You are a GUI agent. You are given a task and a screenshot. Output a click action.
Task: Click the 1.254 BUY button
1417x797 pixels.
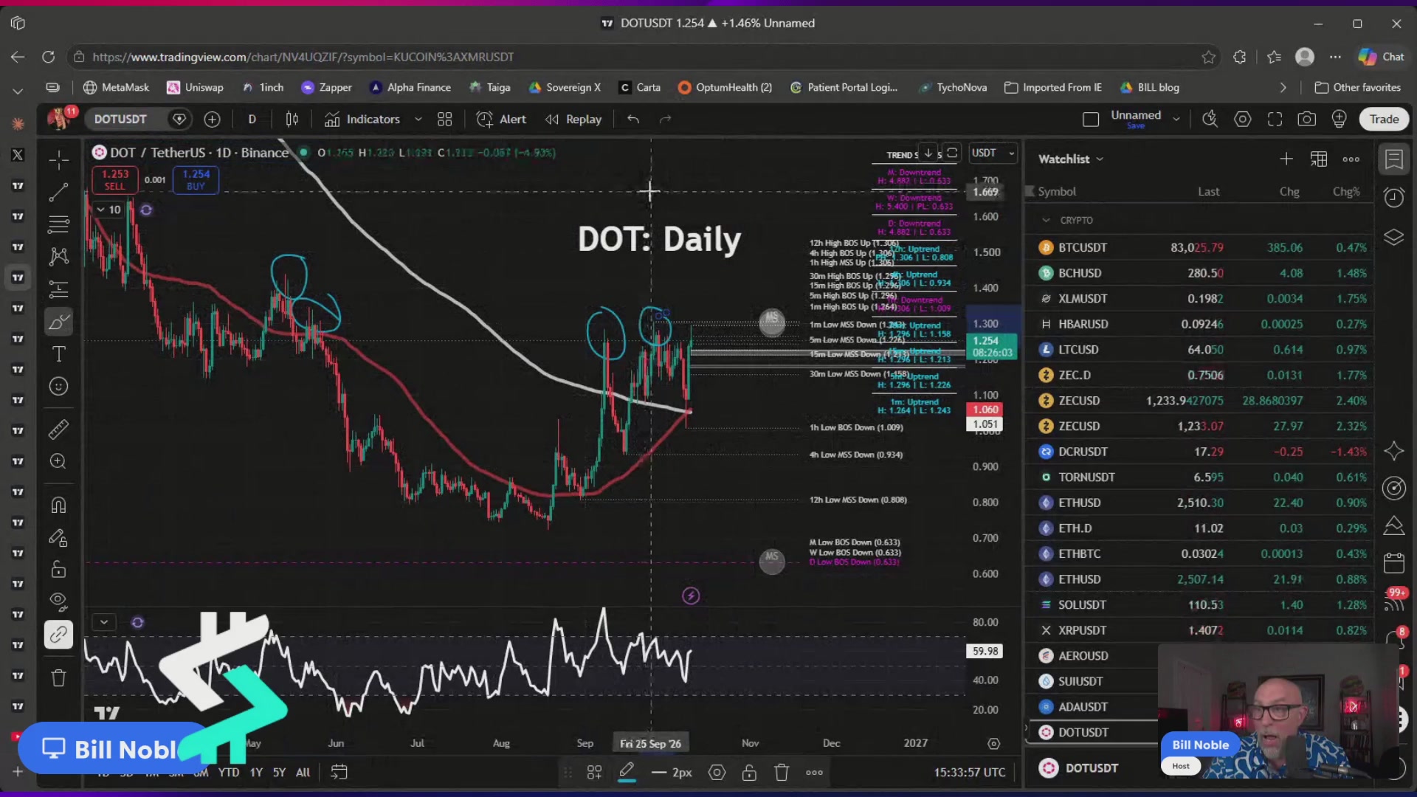tap(196, 179)
